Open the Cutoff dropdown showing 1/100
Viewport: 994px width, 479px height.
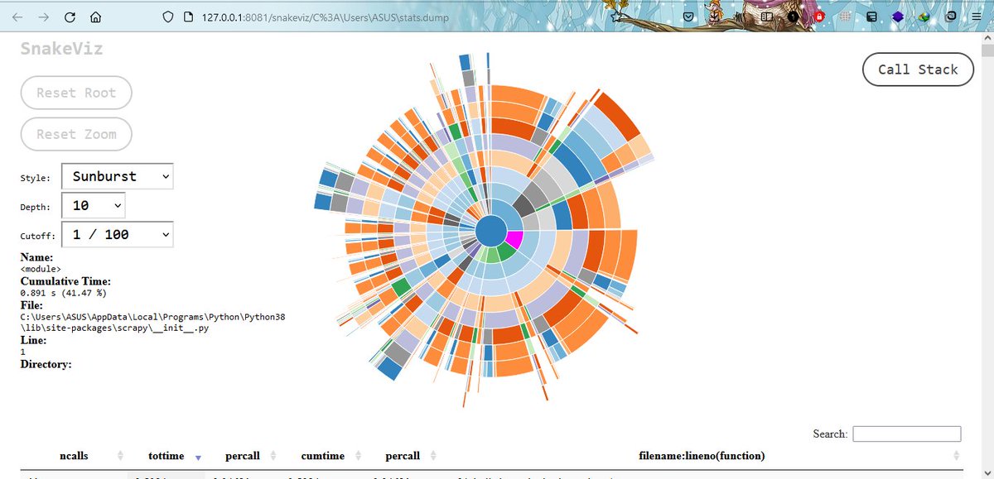[x=117, y=234]
